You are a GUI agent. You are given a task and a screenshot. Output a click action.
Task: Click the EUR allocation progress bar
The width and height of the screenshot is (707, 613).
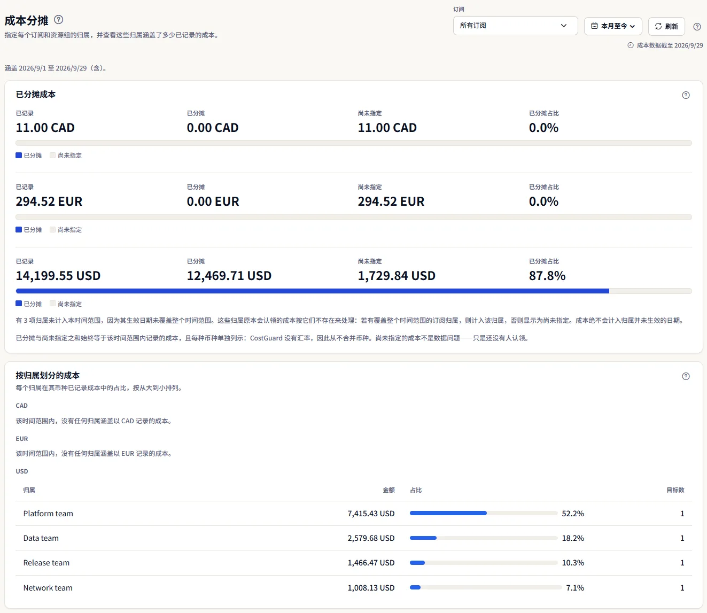click(x=354, y=217)
